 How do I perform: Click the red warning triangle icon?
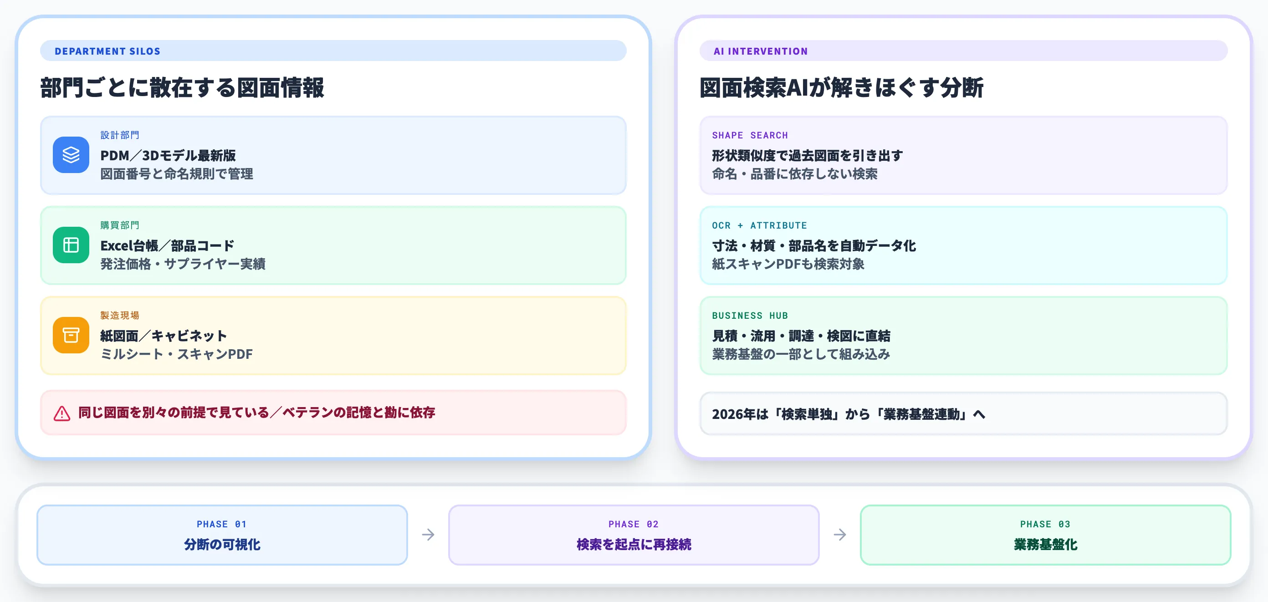(62, 413)
